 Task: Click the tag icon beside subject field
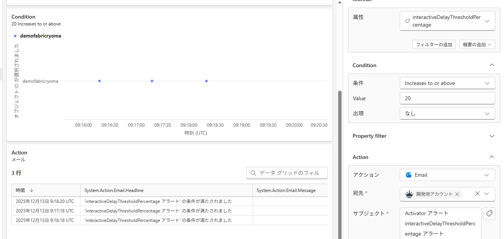pyautogui.click(x=489, y=214)
